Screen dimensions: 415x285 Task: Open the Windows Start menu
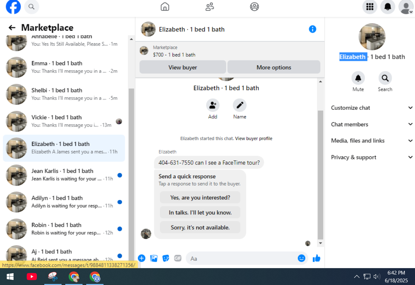10,277
